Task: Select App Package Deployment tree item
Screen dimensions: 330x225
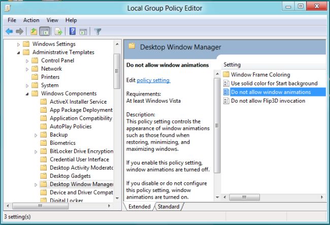Action: tap(81, 110)
